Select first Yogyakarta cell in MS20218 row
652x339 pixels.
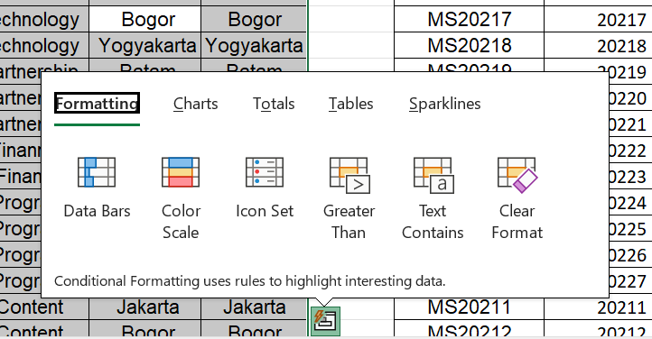coord(145,45)
